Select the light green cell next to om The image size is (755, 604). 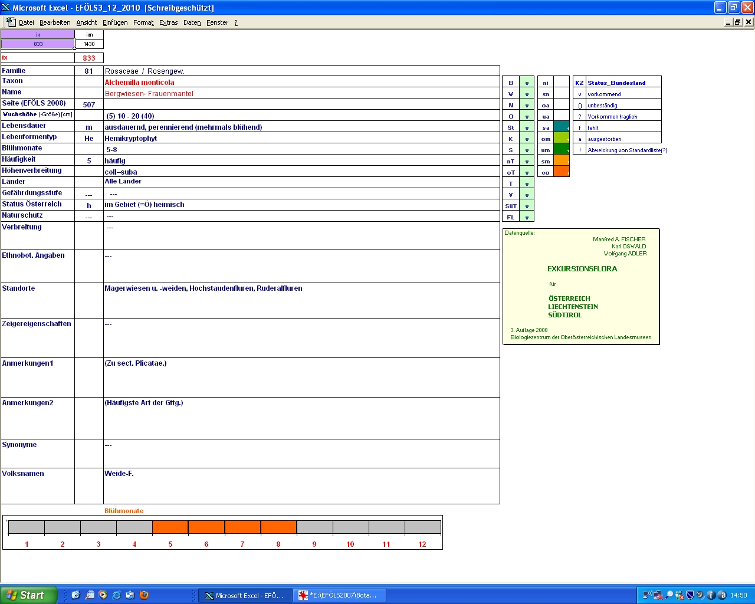562,138
